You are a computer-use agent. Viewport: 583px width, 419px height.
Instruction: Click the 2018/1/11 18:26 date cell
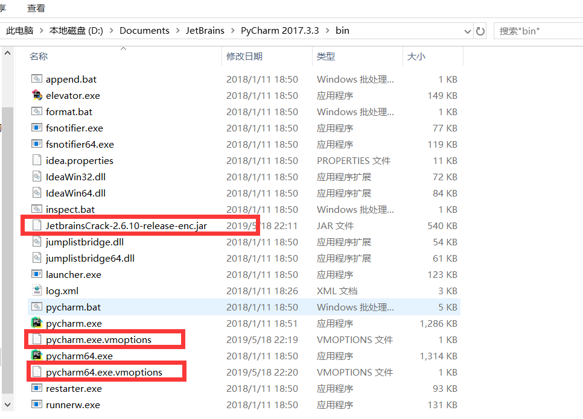point(262,291)
